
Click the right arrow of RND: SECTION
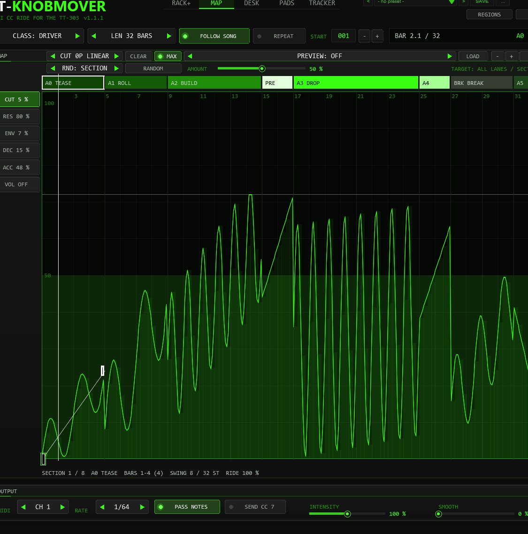(x=116, y=69)
